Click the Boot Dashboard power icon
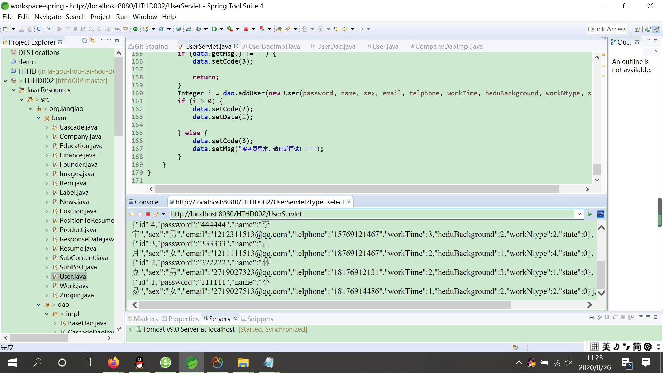The height and width of the screenshot is (373, 663). pos(135,29)
